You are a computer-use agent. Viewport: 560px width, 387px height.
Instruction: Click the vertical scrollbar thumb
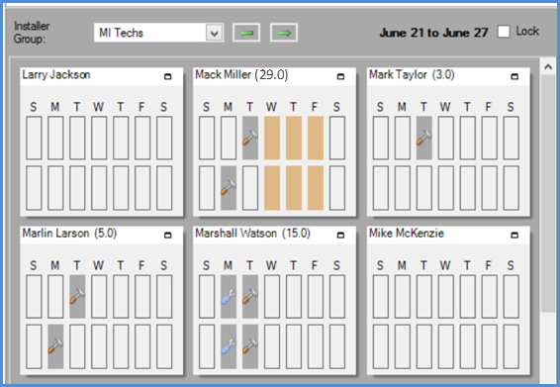548,193
